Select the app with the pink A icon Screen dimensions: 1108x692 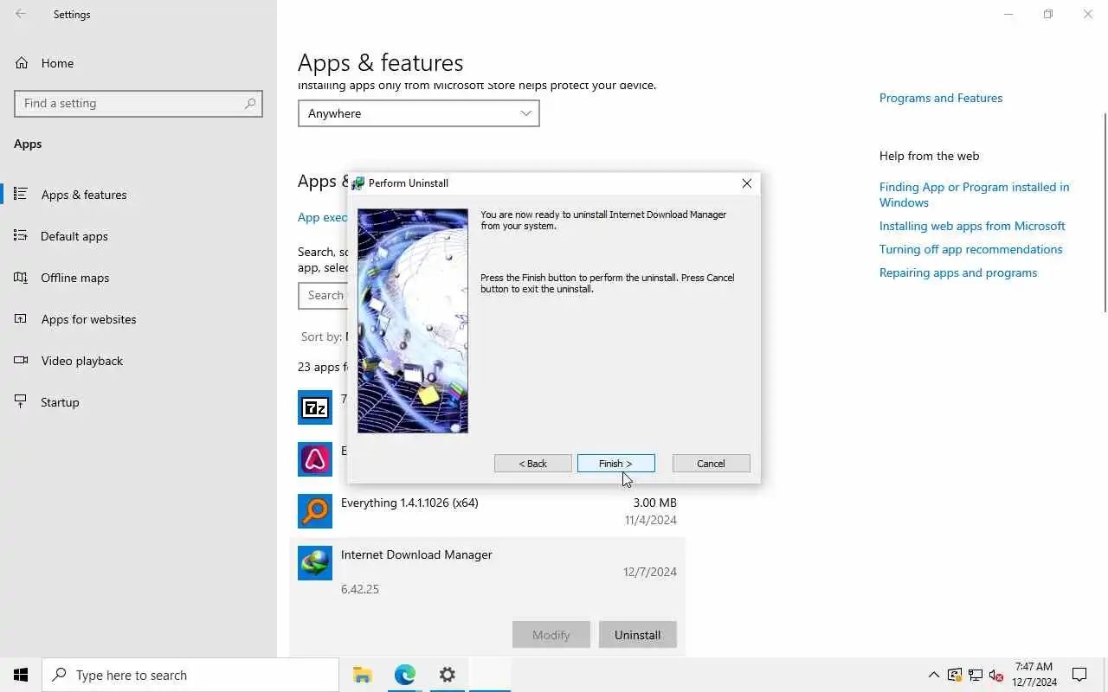315,459
